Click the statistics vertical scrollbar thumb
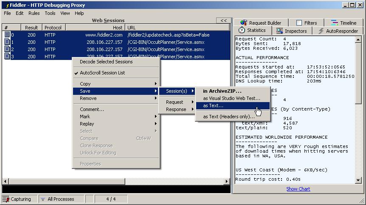Screen dimensions: 366x205 pyautogui.click(x=358, y=74)
